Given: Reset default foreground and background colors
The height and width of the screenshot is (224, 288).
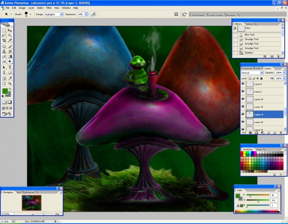Looking at the screenshot, I should [3, 96].
